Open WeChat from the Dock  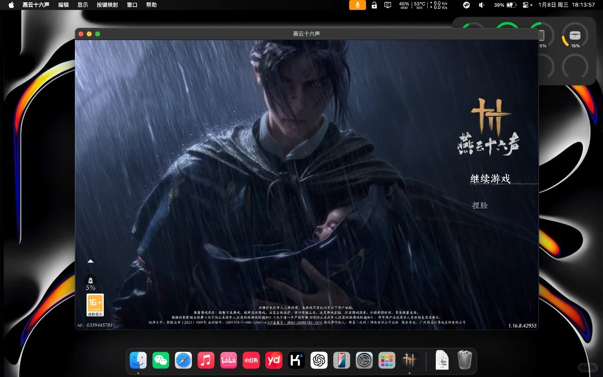[161, 361]
